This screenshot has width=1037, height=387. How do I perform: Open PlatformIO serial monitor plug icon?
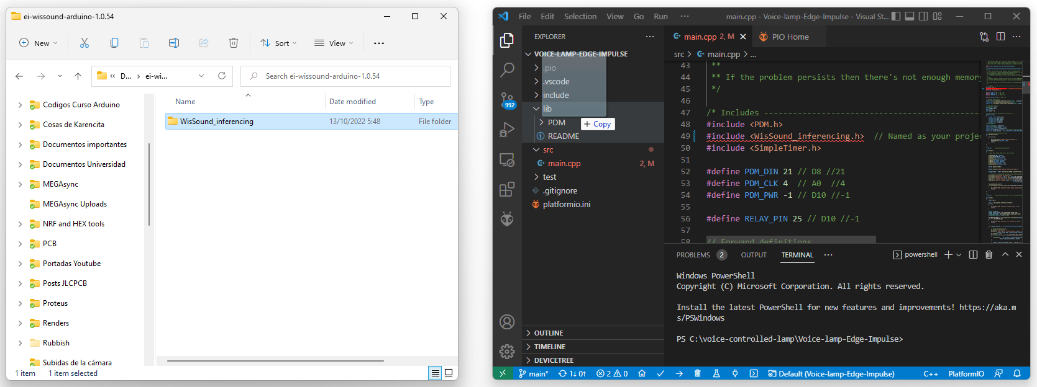(x=735, y=373)
